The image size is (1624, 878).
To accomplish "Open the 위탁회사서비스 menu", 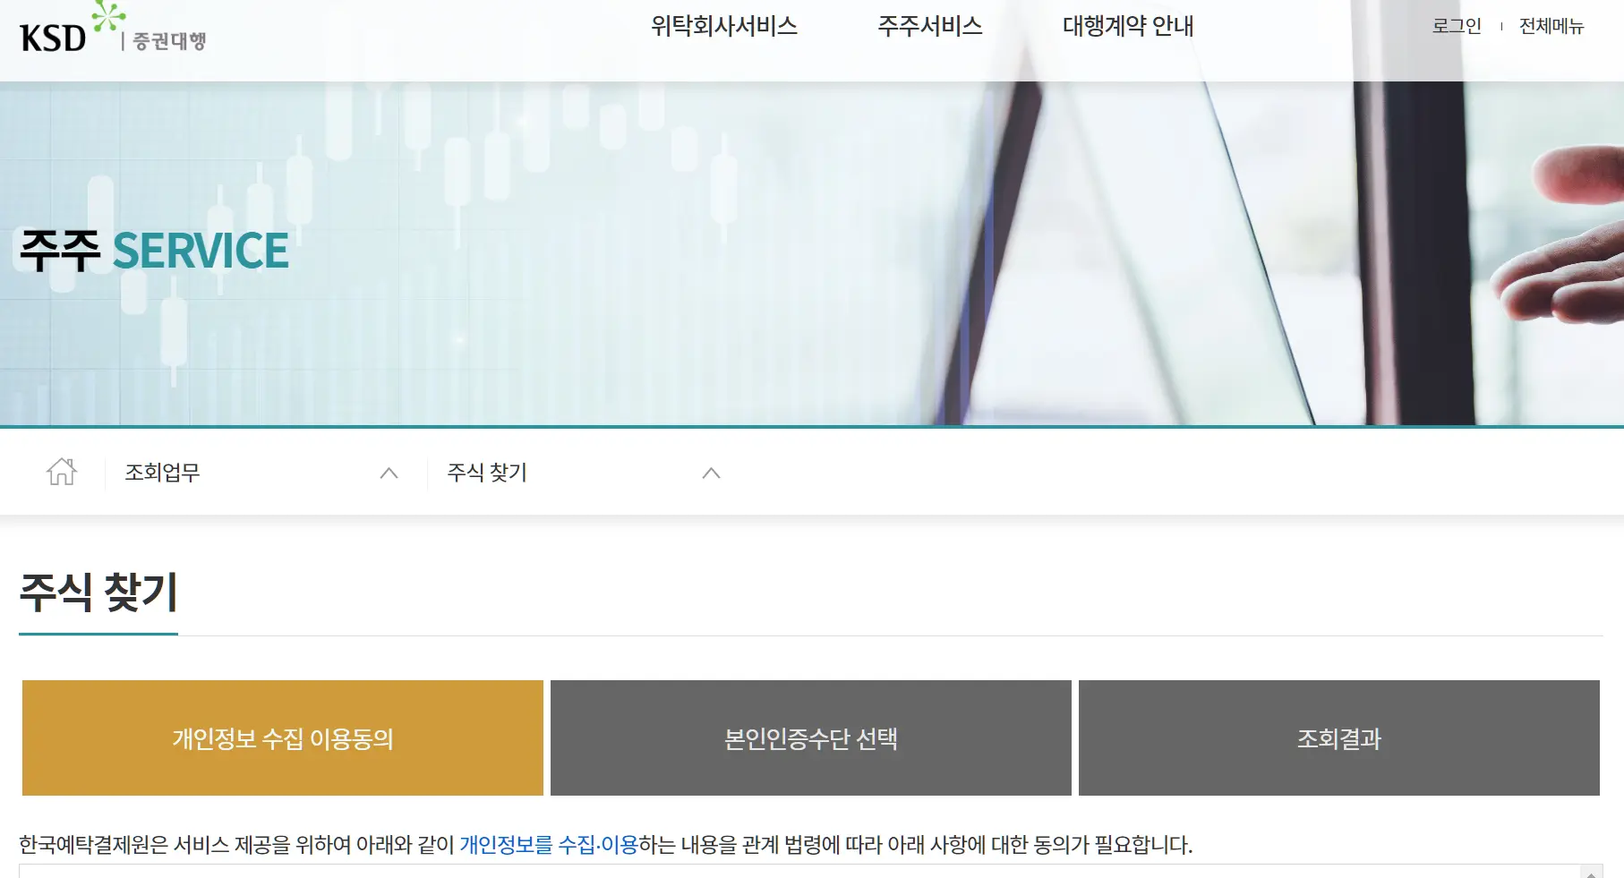I will click(724, 27).
